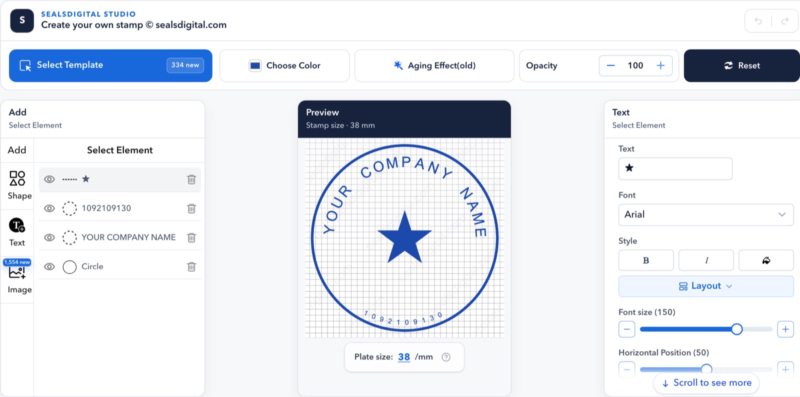Select the 1092109130 element row
Viewport: 800px width, 397px height.
coord(120,208)
